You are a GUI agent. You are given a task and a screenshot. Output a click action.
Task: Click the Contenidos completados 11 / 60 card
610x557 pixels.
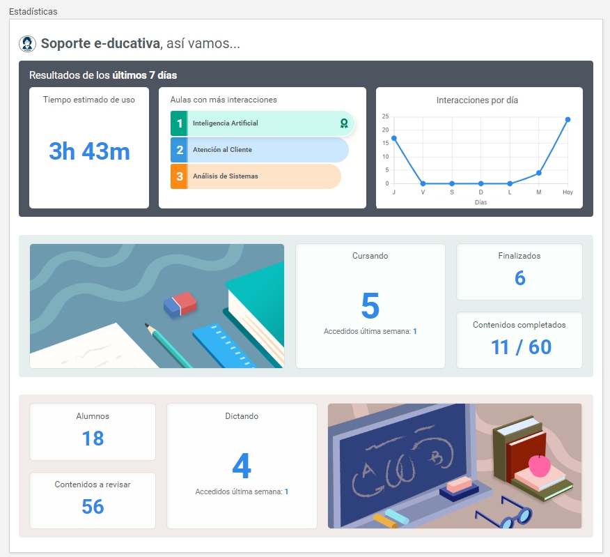pyautogui.click(x=519, y=339)
